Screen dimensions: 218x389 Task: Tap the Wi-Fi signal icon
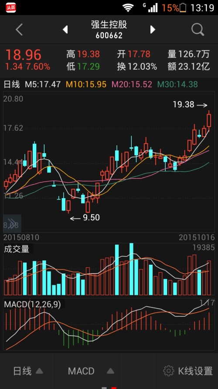tap(128, 8)
